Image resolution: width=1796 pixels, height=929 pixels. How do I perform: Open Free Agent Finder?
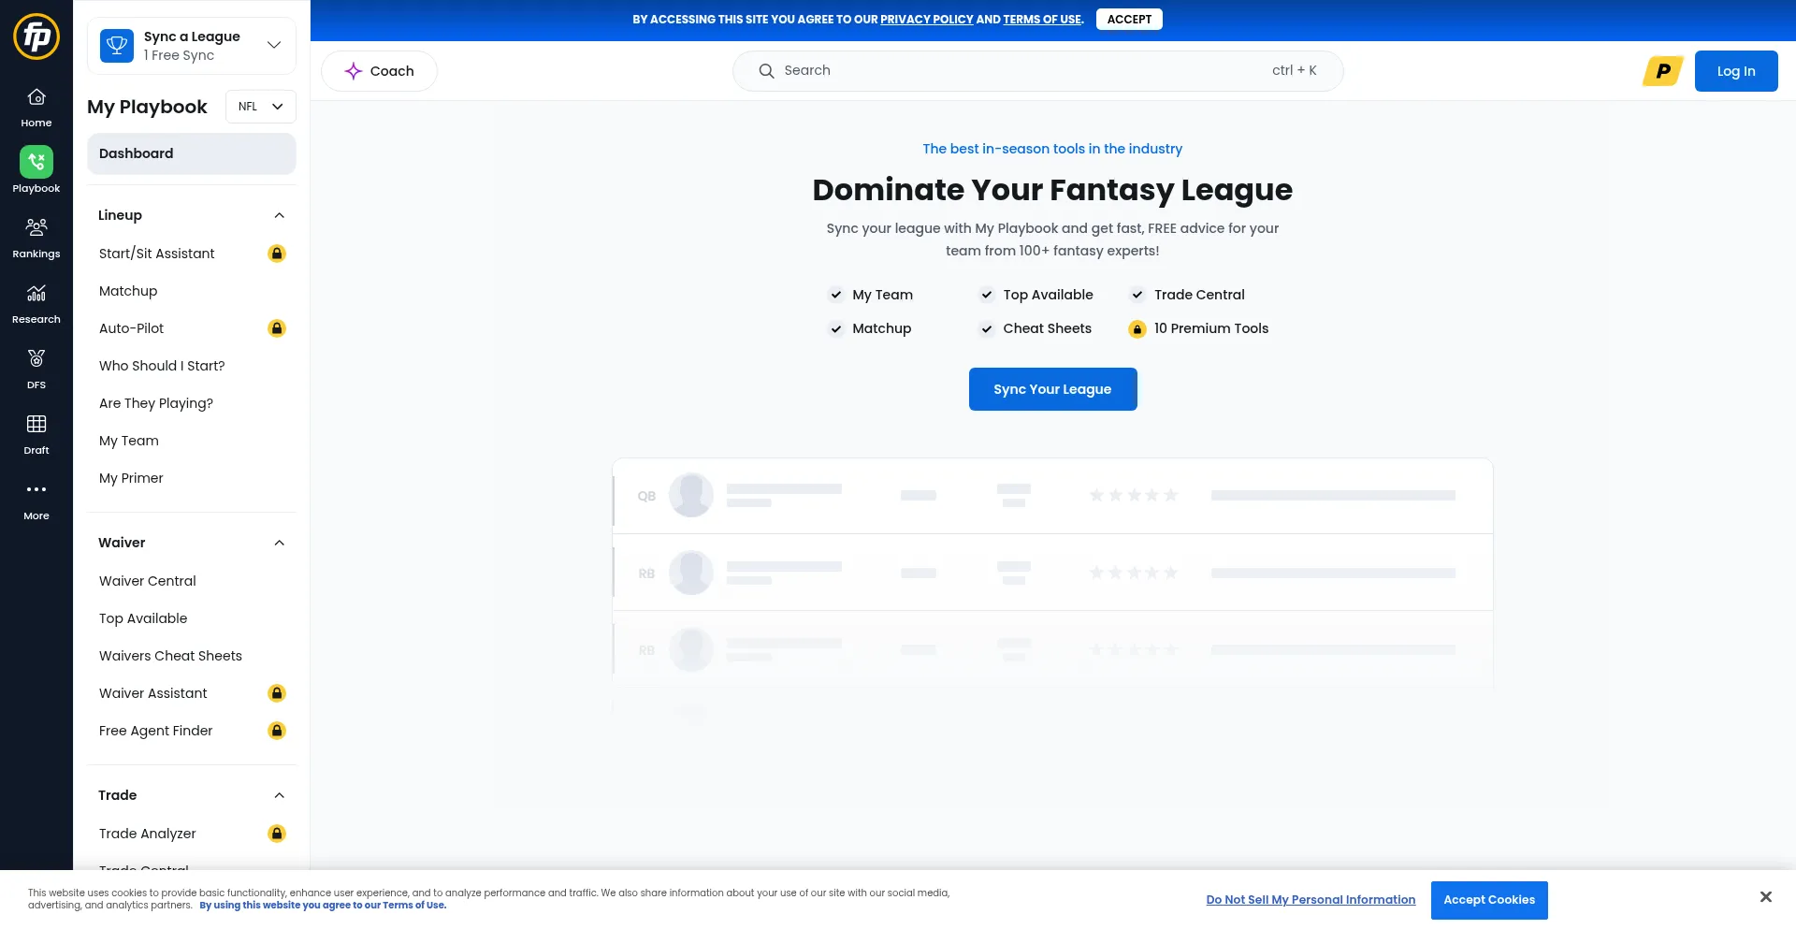pyautogui.click(x=155, y=731)
